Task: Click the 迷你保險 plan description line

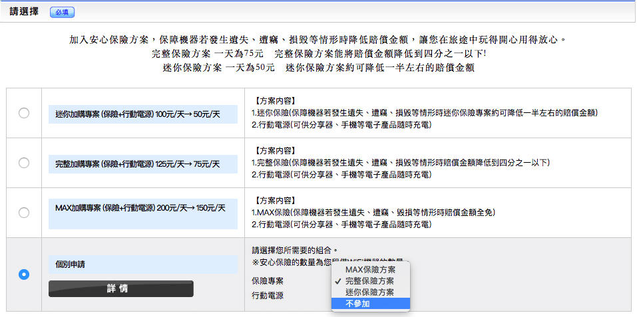Action: pyautogui.click(x=425, y=113)
